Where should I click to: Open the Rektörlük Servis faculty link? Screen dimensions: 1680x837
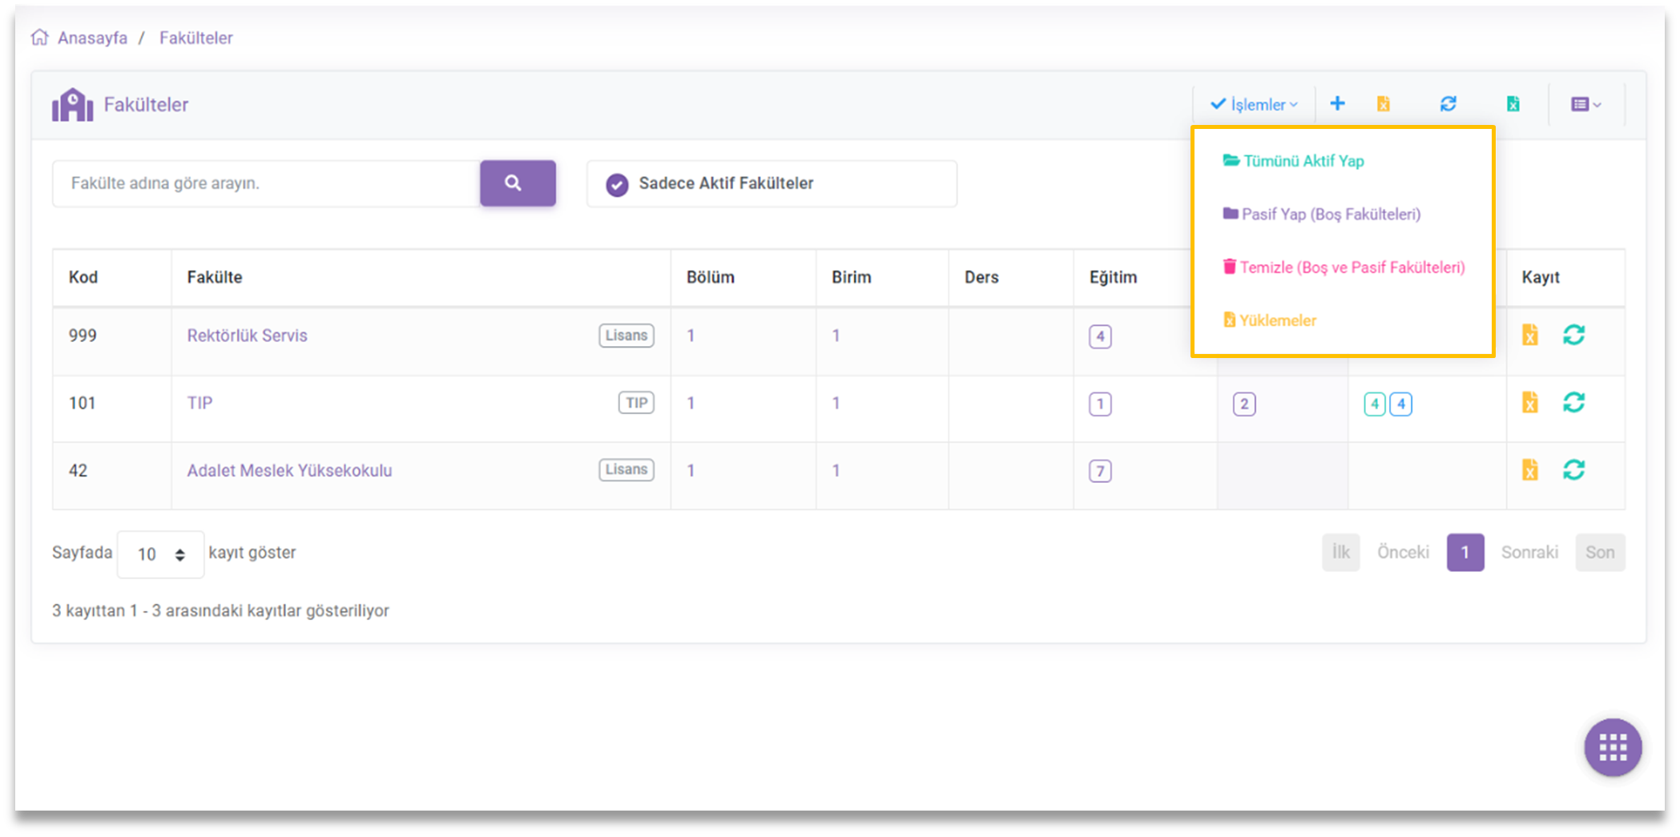pyautogui.click(x=247, y=336)
